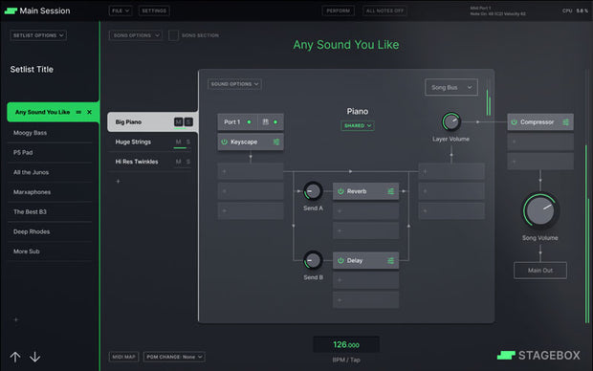Toggle the Delay power icon

[340, 261]
